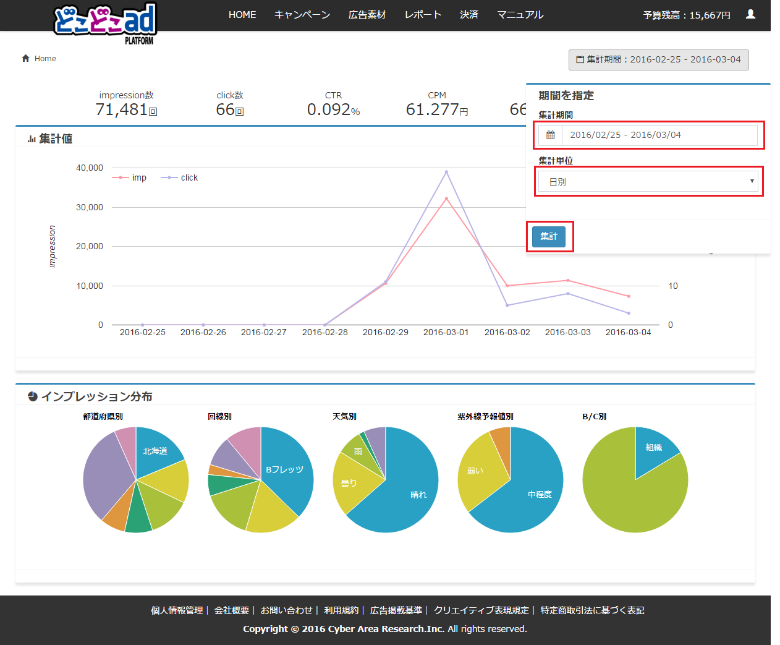Toggle the click series in chart legend
This screenshot has height=645, width=780.
[x=180, y=177]
